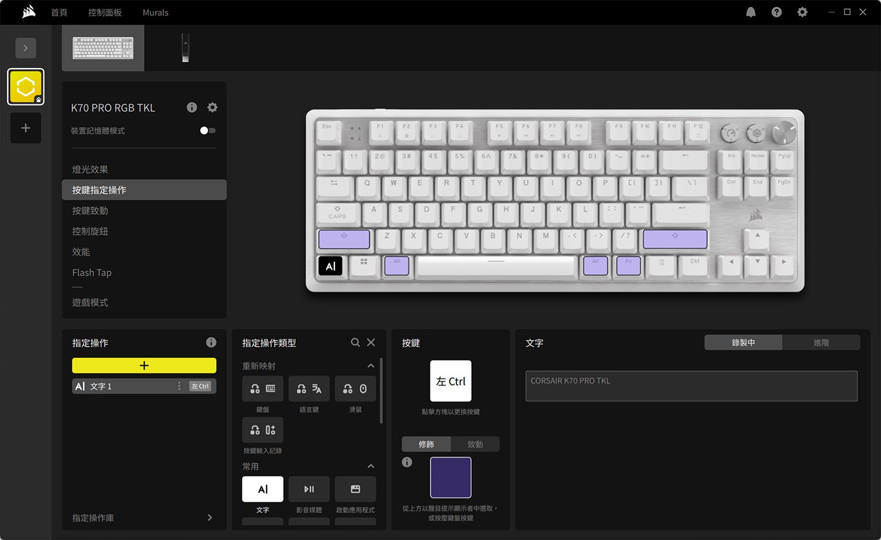Choose the 按鍵輸入記錄 icon

[263, 430]
